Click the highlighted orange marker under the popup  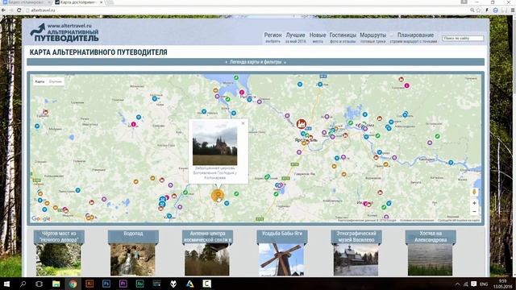click(x=217, y=196)
